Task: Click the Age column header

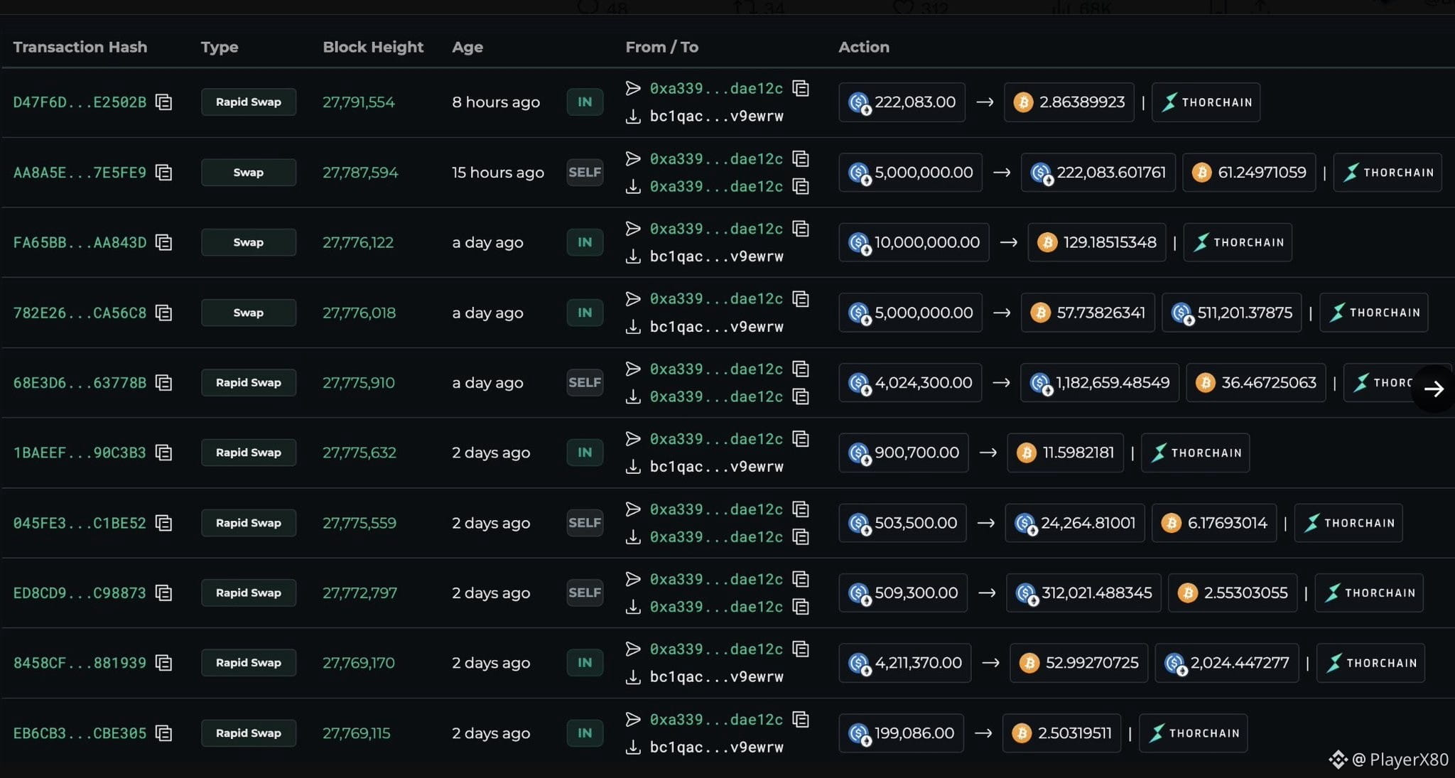Action: [x=467, y=47]
